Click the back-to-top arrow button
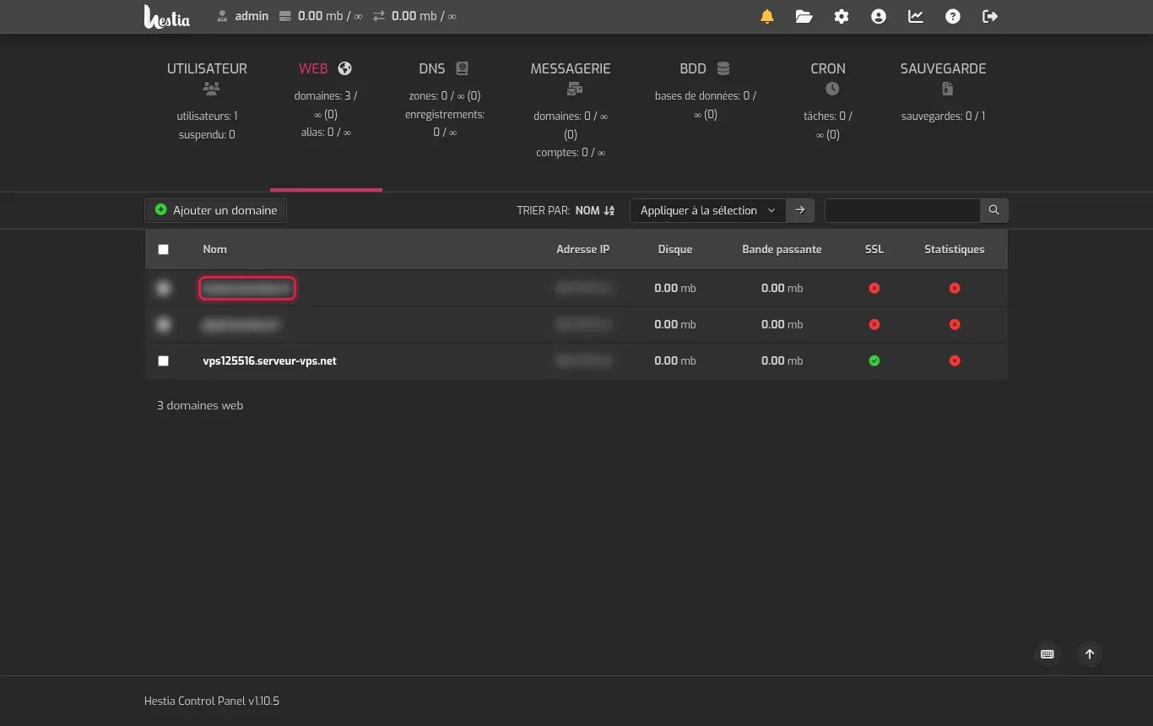The image size is (1153, 726). (x=1090, y=654)
